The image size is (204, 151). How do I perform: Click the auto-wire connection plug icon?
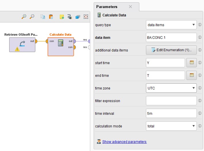[70, 17]
